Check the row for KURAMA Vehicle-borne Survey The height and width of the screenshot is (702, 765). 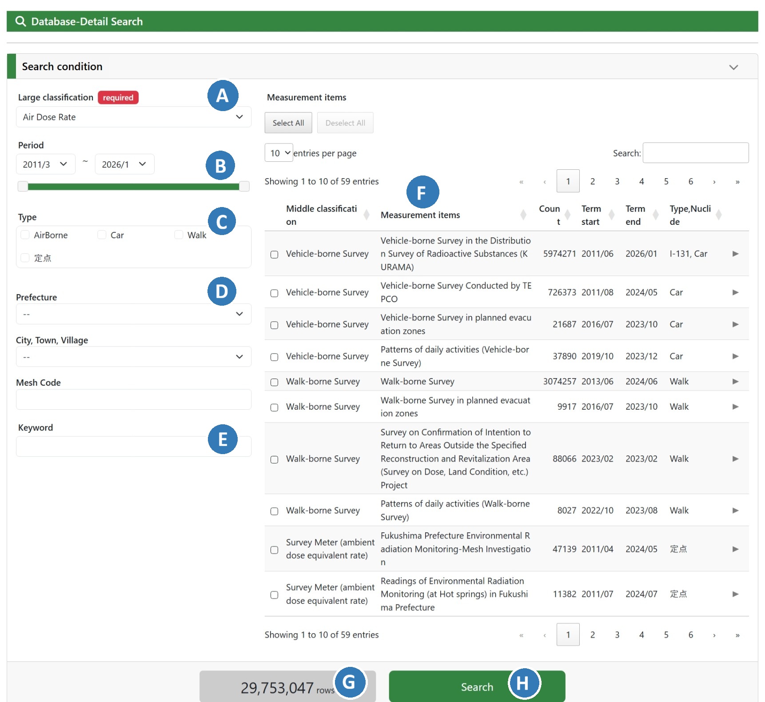point(275,255)
